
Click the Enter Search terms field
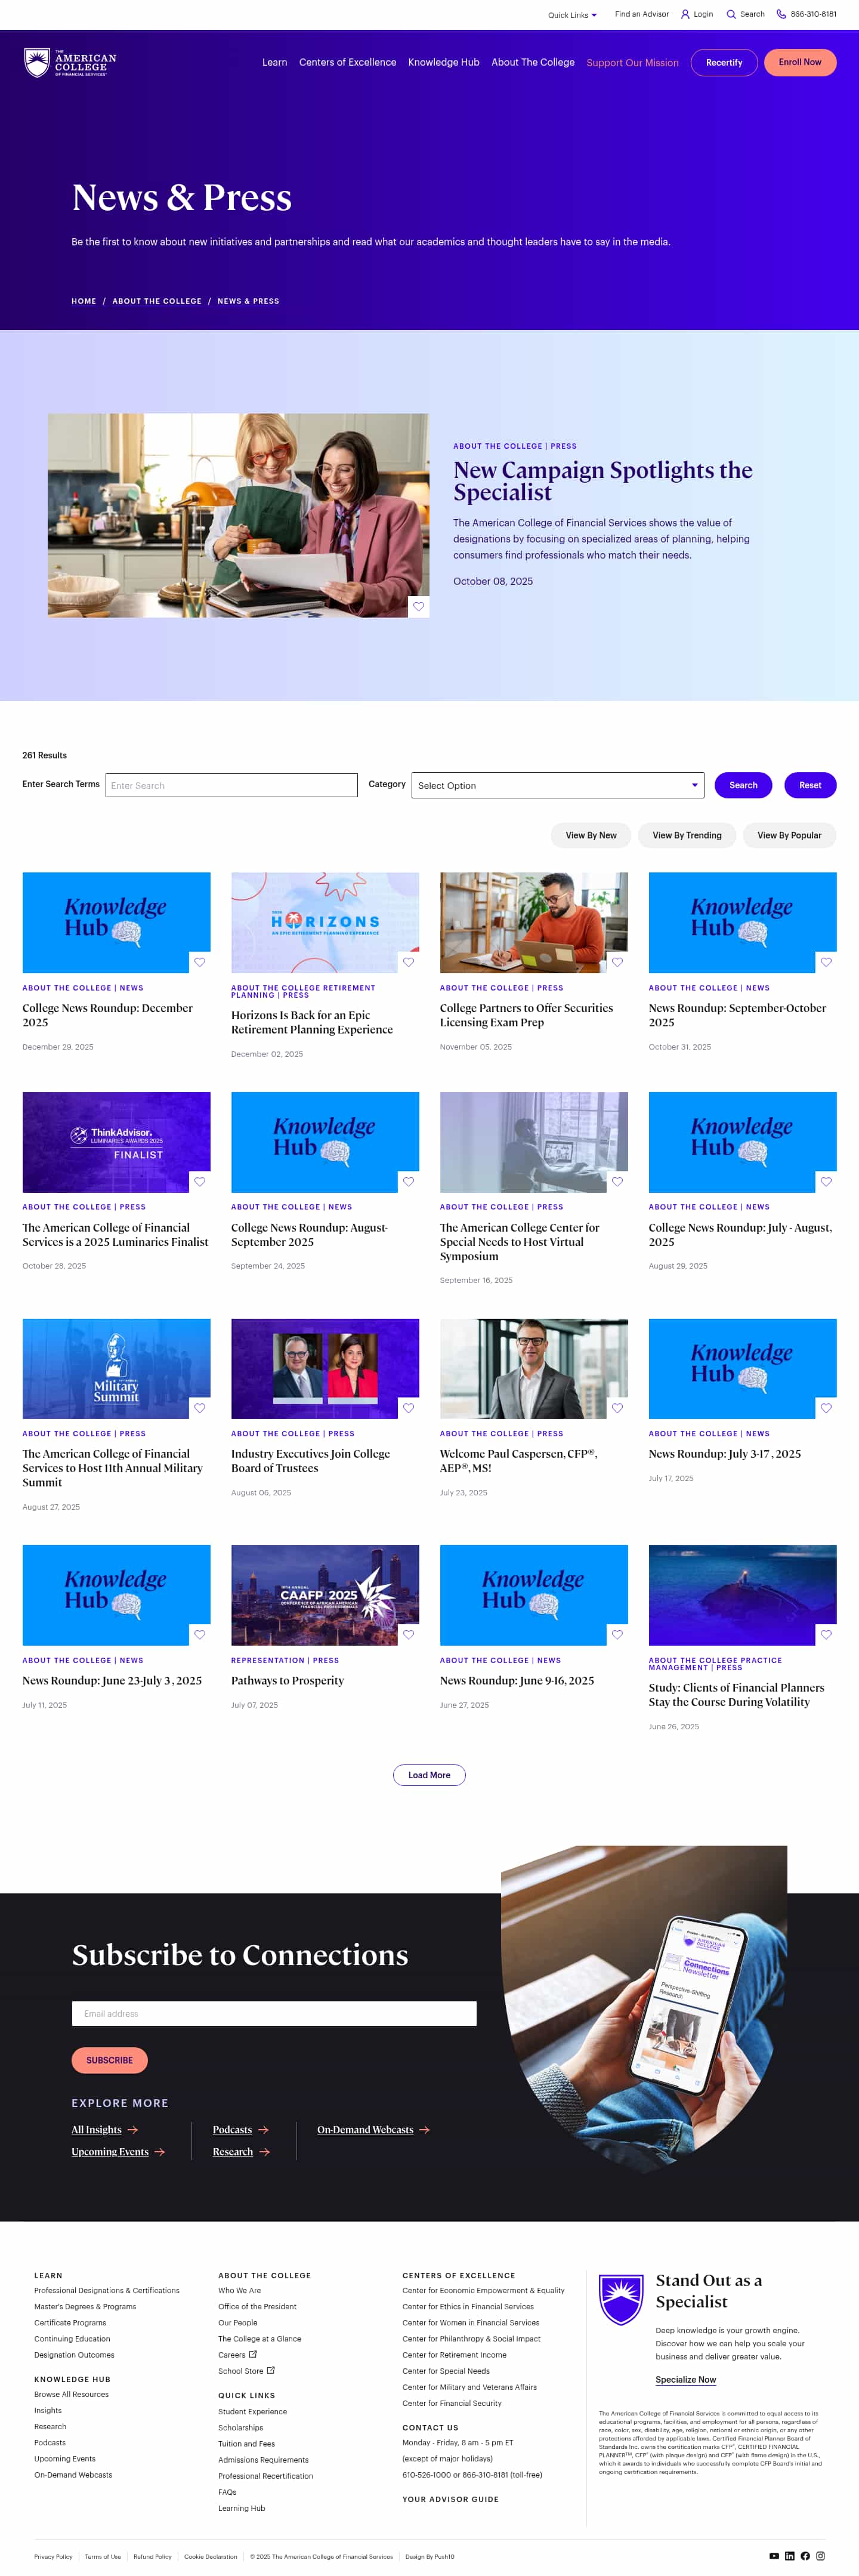coord(231,785)
